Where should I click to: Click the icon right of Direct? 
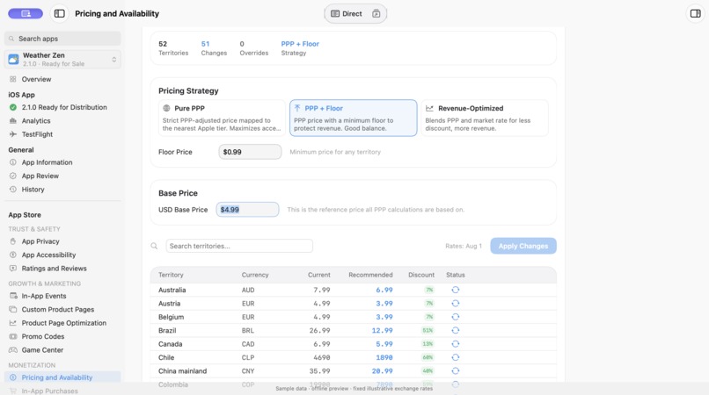point(376,13)
